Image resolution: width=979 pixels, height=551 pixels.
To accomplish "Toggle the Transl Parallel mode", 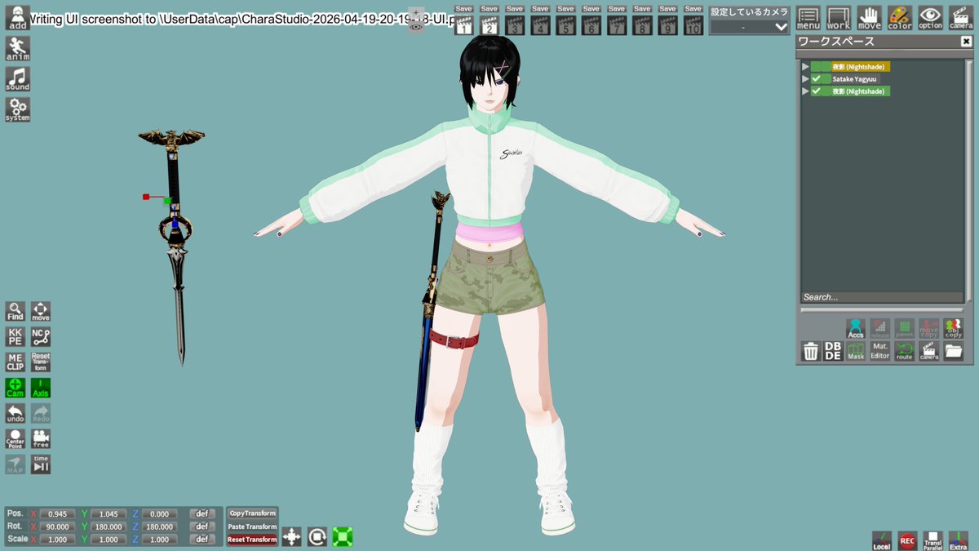I will click(x=932, y=540).
